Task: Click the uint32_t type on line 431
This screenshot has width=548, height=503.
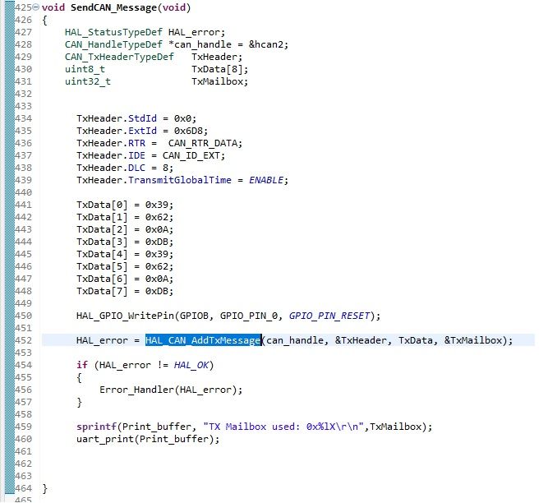Action: tap(88, 81)
